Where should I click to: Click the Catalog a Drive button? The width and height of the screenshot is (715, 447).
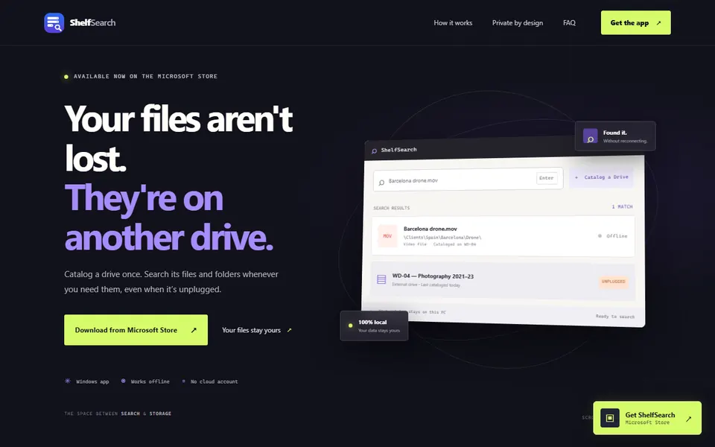(x=602, y=177)
